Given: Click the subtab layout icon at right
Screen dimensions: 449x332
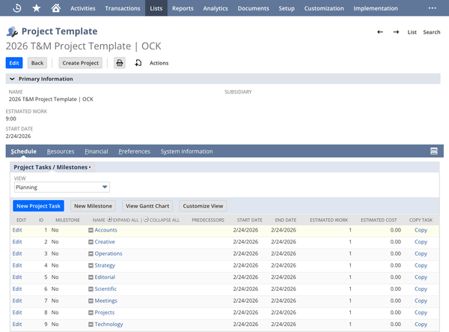Looking at the screenshot, I should 433,151.
